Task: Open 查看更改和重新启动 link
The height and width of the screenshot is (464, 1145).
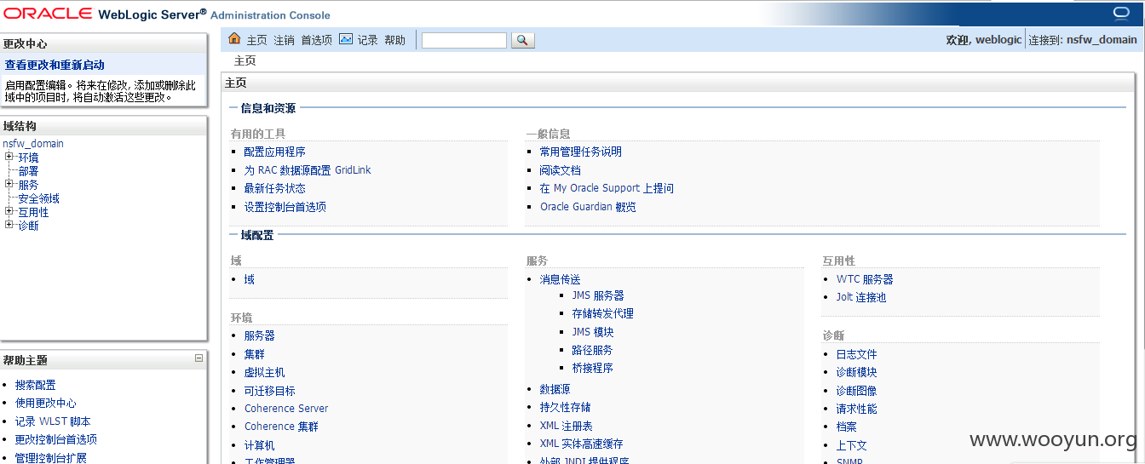Action: coord(55,65)
